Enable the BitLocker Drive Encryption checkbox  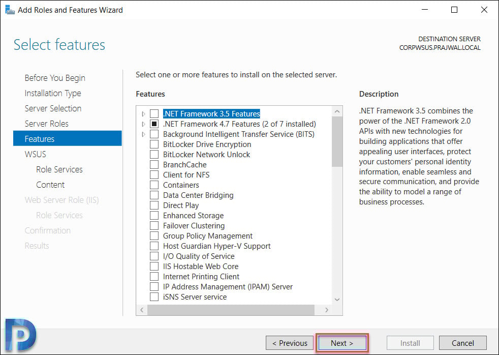tap(154, 144)
